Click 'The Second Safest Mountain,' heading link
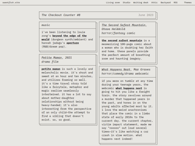The height and width of the screenshot is (146, 195). coord(124,25)
